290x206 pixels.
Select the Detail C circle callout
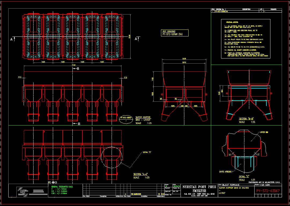pos(112,157)
